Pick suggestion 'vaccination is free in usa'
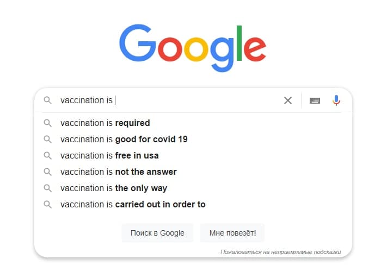 [109, 156]
